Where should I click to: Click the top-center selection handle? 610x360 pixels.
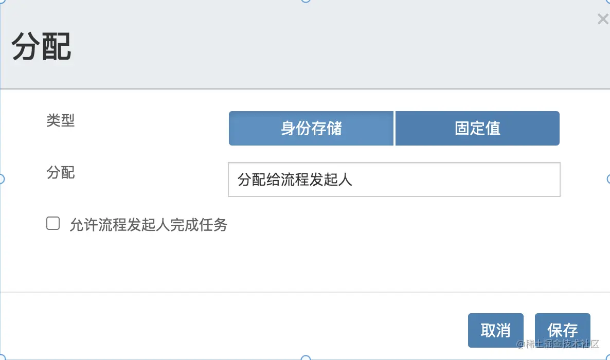tap(306, 1)
